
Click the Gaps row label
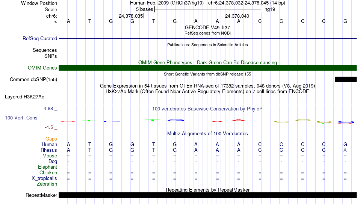tap(51, 139)
